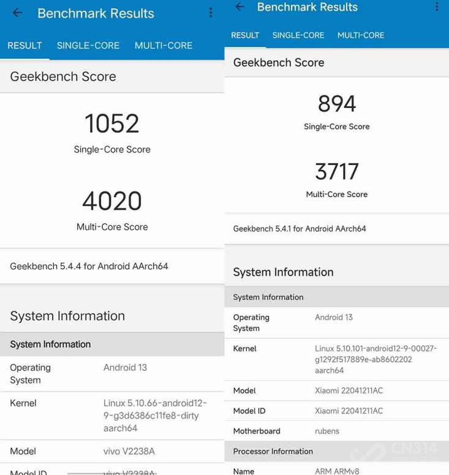Viewport: 449px width, 475px height.
Task: Click the Xiaomi 22041211AC Model value
Action: pyautogui.click(x=349, y=391)
